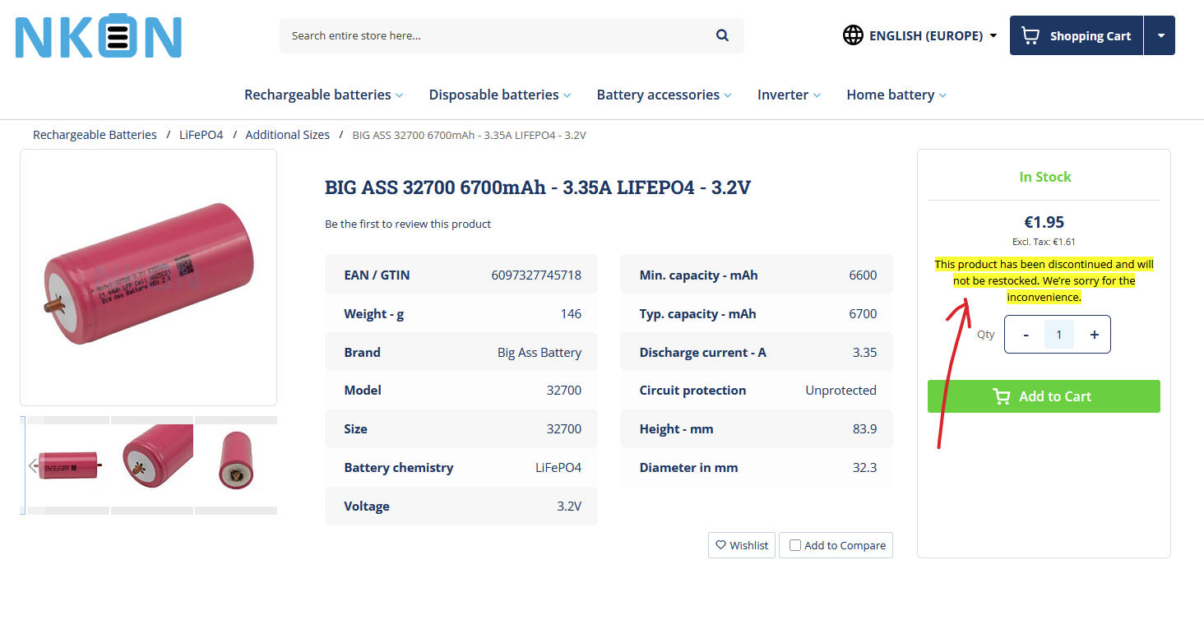The height and width of the screenshot is (620, 1204).
Task: Click the quantity input field
Action: [1059, 335]
